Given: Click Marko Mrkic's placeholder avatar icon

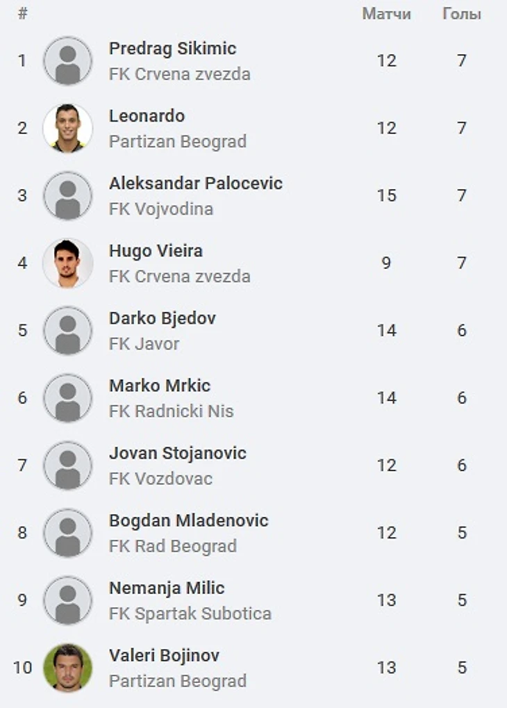Looking at the screenshot, I should [67, 398].
